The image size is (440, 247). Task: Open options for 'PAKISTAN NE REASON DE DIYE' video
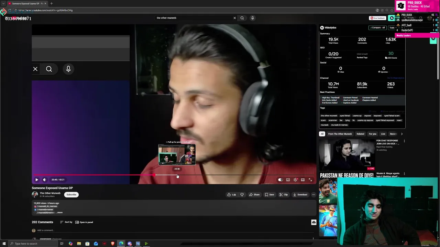[404, 174]
